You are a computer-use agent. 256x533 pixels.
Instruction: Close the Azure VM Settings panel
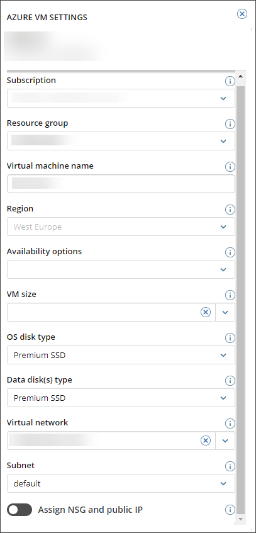click(x=242, y=14)
